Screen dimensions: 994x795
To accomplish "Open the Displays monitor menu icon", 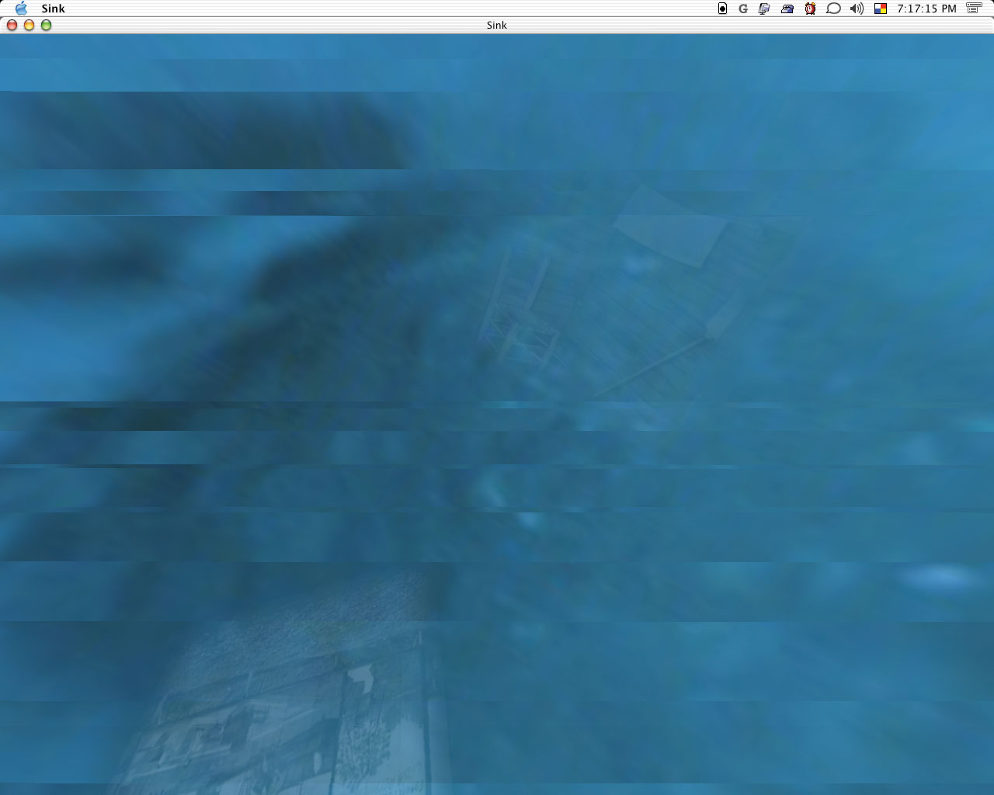I will pyautogui.click(x=764, y=9).
